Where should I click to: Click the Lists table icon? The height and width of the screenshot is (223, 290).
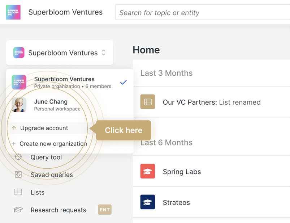pyautogui.click(x=18, y=192)
